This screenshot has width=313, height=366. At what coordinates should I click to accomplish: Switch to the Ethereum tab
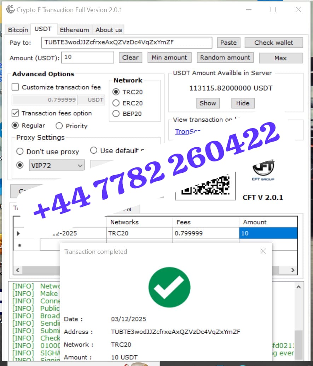tap(74, 30)
